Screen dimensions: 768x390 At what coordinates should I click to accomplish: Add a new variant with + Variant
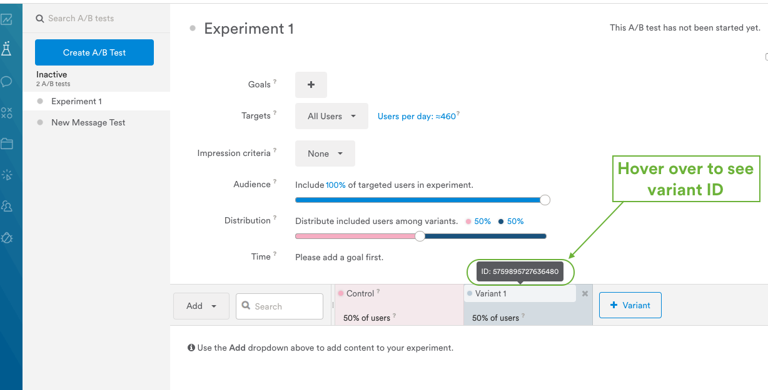[630, 305]
